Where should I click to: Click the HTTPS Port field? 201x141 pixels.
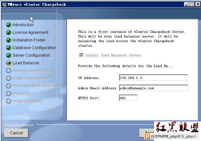pos(128,98)
